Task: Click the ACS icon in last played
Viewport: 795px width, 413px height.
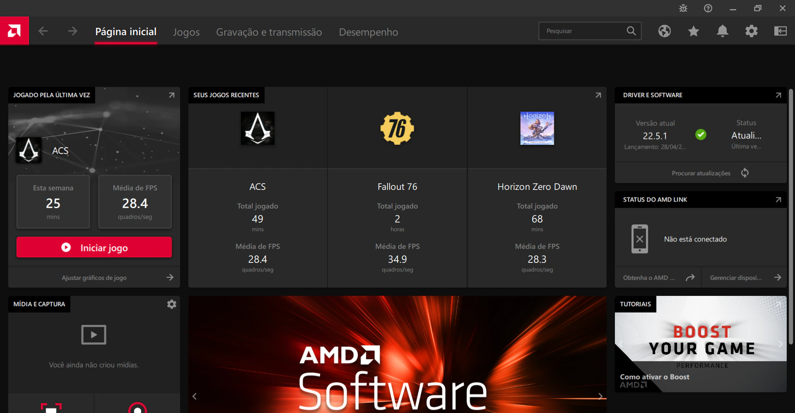Action: pos(29,150)
